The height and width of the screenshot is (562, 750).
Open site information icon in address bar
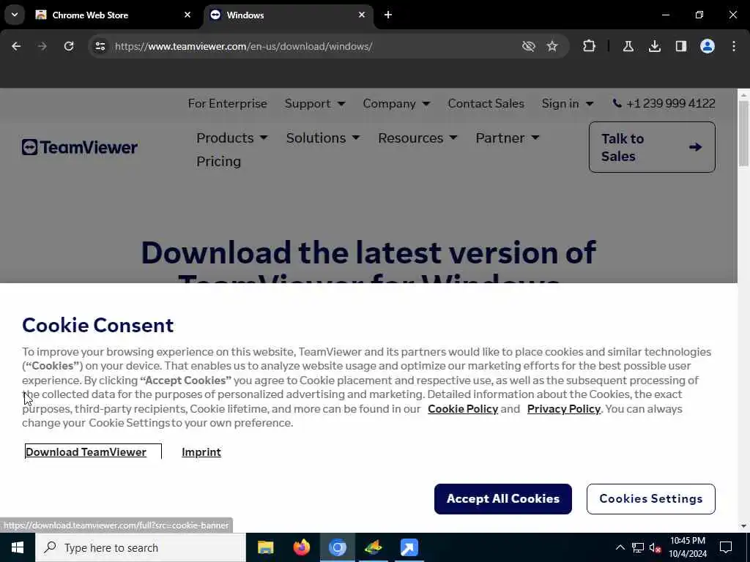pos(100,46)
